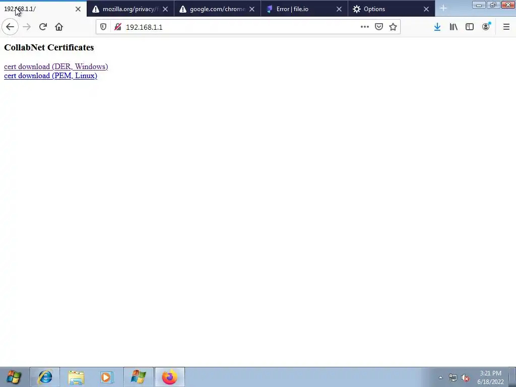Switch to the Options tab

pyautogui.click(x=391, y=9)
